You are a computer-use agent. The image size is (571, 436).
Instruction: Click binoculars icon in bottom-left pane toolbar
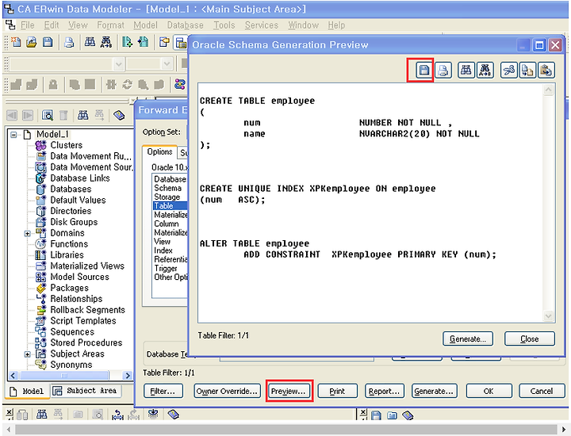[41, 414]
